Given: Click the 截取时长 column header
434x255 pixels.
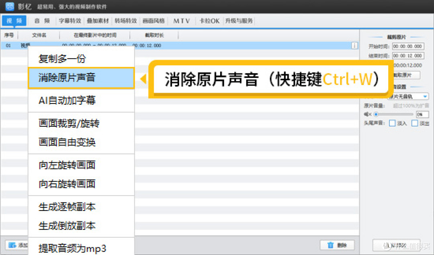Looking at the screenshot, I should (154, 35).
